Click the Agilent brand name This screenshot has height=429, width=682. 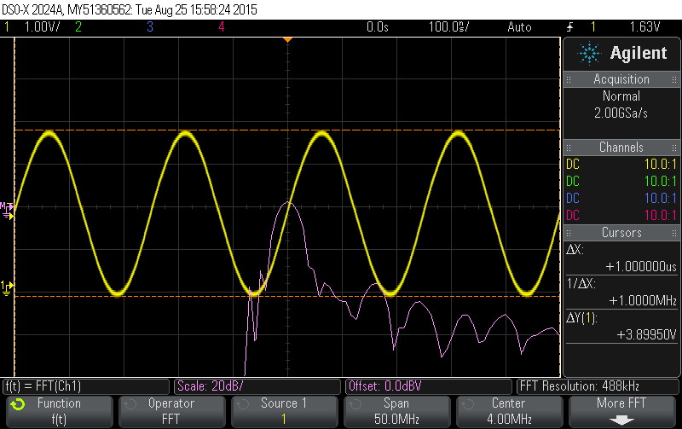coord(638,53)
